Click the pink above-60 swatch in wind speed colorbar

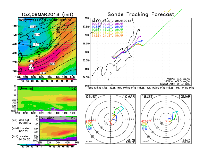click(x=74, y=79)
